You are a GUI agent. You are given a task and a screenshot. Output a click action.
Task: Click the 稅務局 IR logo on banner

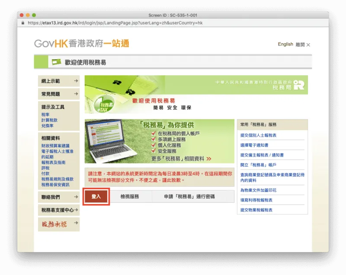pos(299,85)
